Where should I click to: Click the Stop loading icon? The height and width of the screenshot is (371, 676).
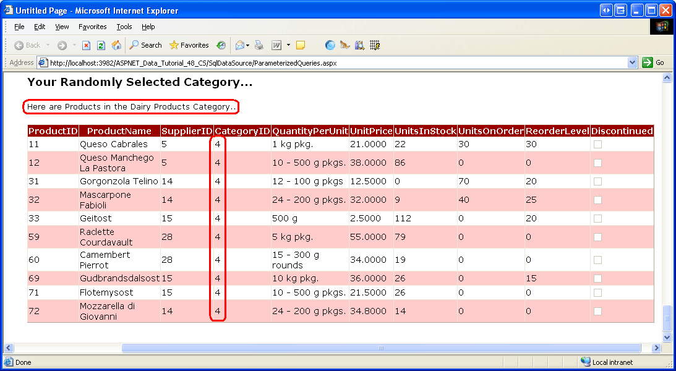click(87, 45)
